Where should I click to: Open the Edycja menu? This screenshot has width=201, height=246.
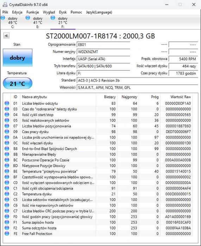17,12
